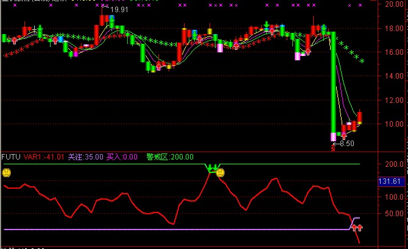This screenshot has width=408, height=249.
Task: Select the FUTU indicator name label
Action: [10, 156]
